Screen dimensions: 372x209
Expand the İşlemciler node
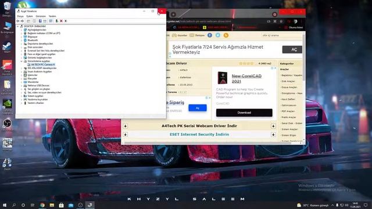(x=22, y=75)
